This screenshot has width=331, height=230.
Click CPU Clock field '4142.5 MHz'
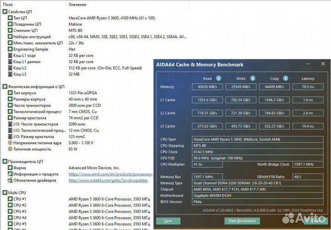point(257,152)
